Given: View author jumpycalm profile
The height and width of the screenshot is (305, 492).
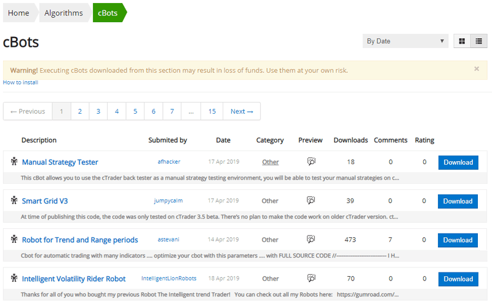Looking at the screenshot, I should click(168, 200).
